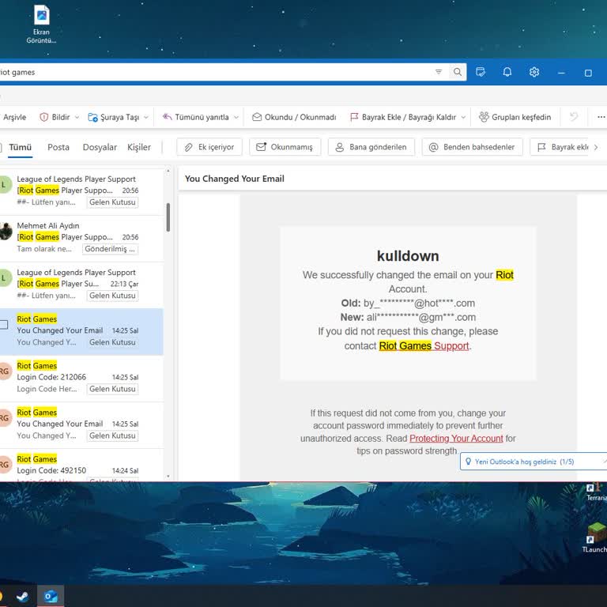Filter by Bana gönderilen
Image resolution: width=607 pixels, height=607 pixels.
(x=371, y=147)
